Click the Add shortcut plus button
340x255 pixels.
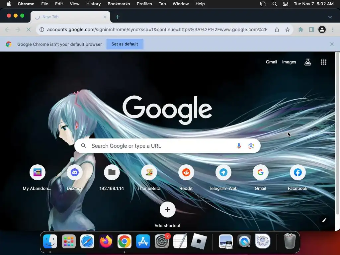pos(167,210)
